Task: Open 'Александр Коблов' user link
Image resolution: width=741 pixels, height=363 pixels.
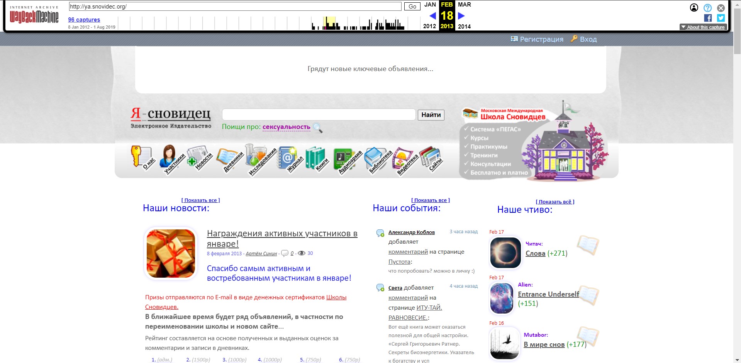Action: pos(411,232)
